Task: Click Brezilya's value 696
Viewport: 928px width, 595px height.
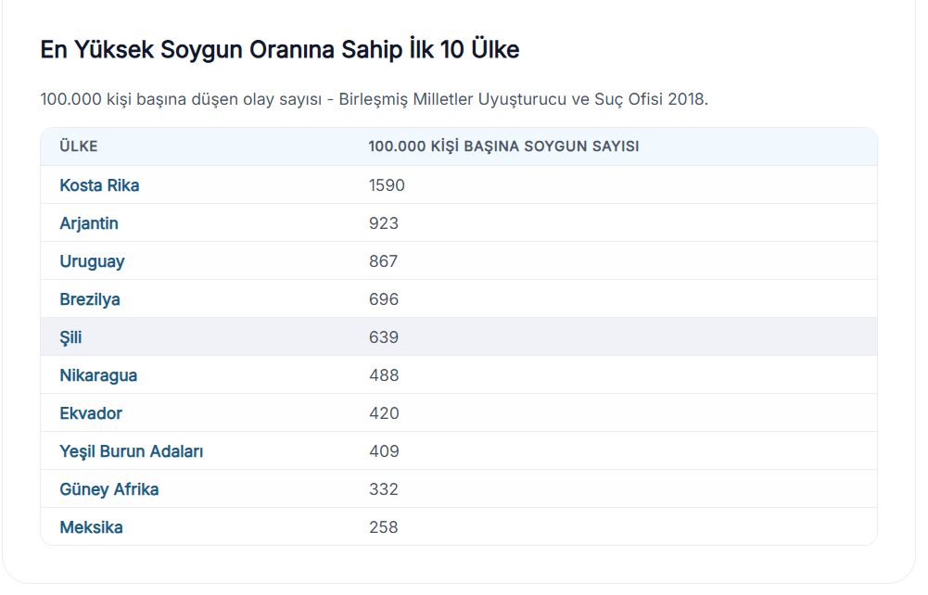Action: click(384, 299)
